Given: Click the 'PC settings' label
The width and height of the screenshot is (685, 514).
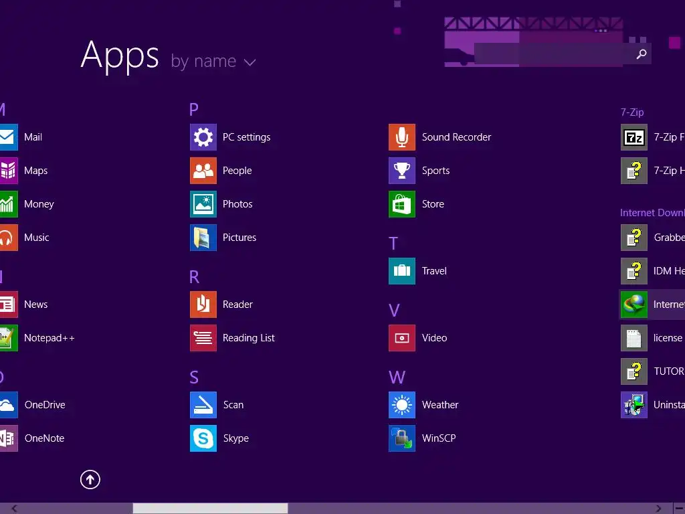Looking at the screenshot, I should [x=246, y=137].
